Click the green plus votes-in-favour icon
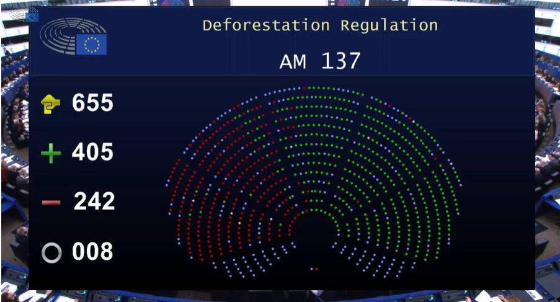The width and height of the screenshot is (560, 302). [50, 153]
